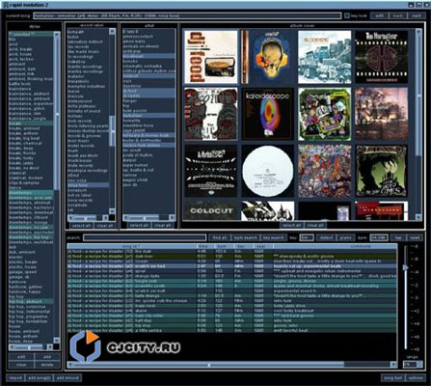This screenshot has height=386, width=431.
Task: Open the options button
Action: coord(415,377)
